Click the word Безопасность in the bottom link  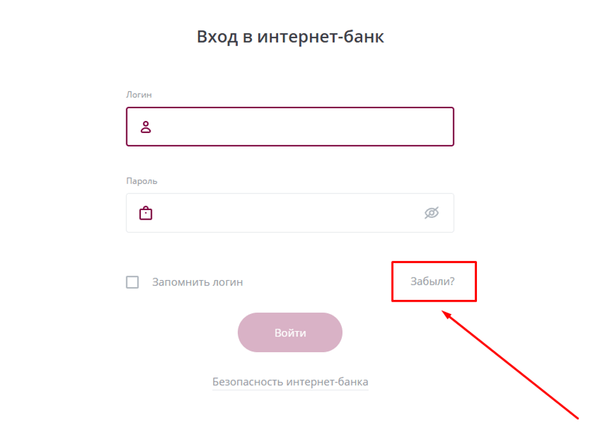(247, 382)
